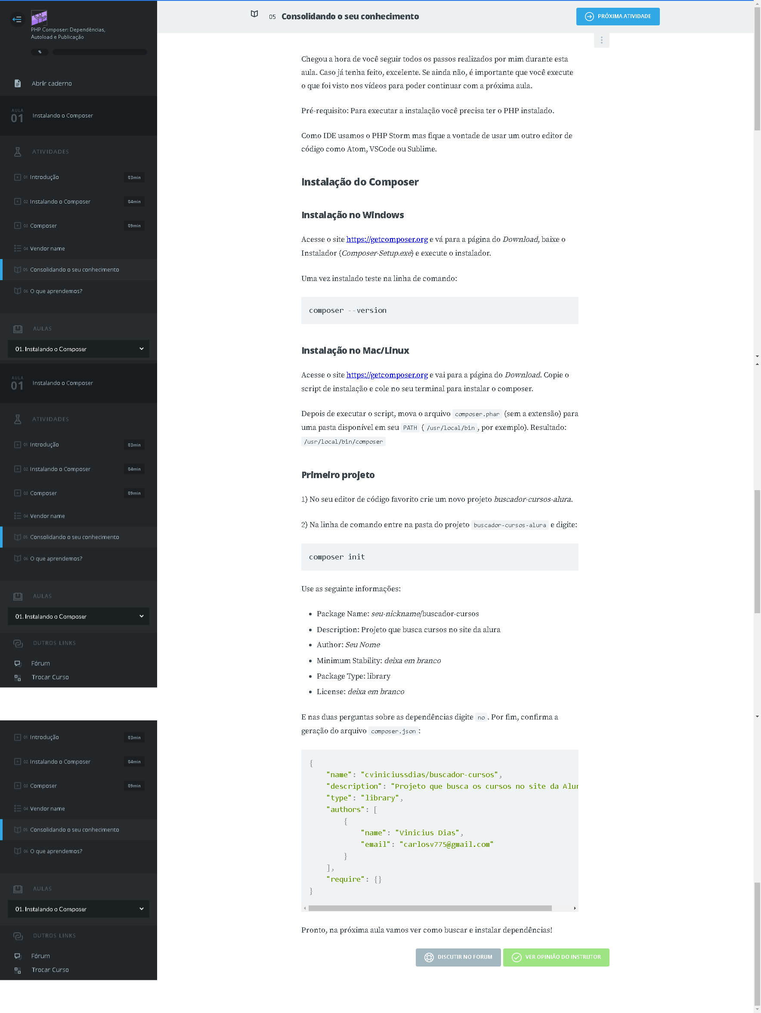Click the horizontal scrollbar under composer.json code

[x=429, y=908]
